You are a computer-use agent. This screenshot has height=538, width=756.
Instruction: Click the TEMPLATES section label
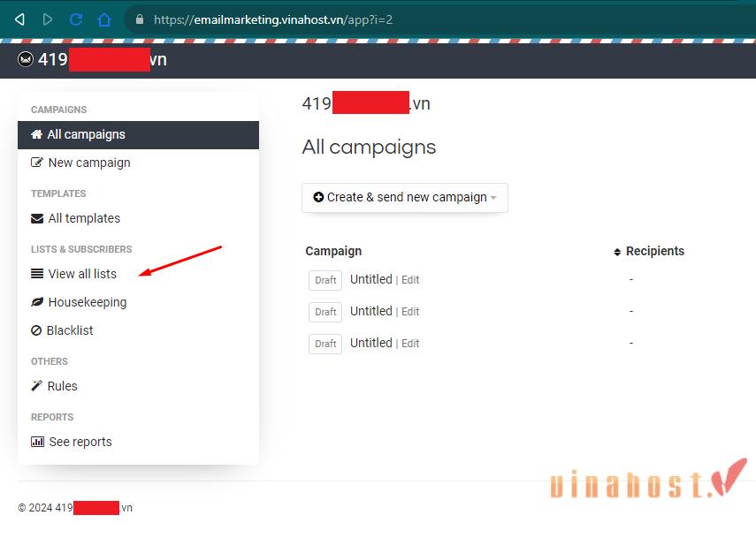(58, 193)
